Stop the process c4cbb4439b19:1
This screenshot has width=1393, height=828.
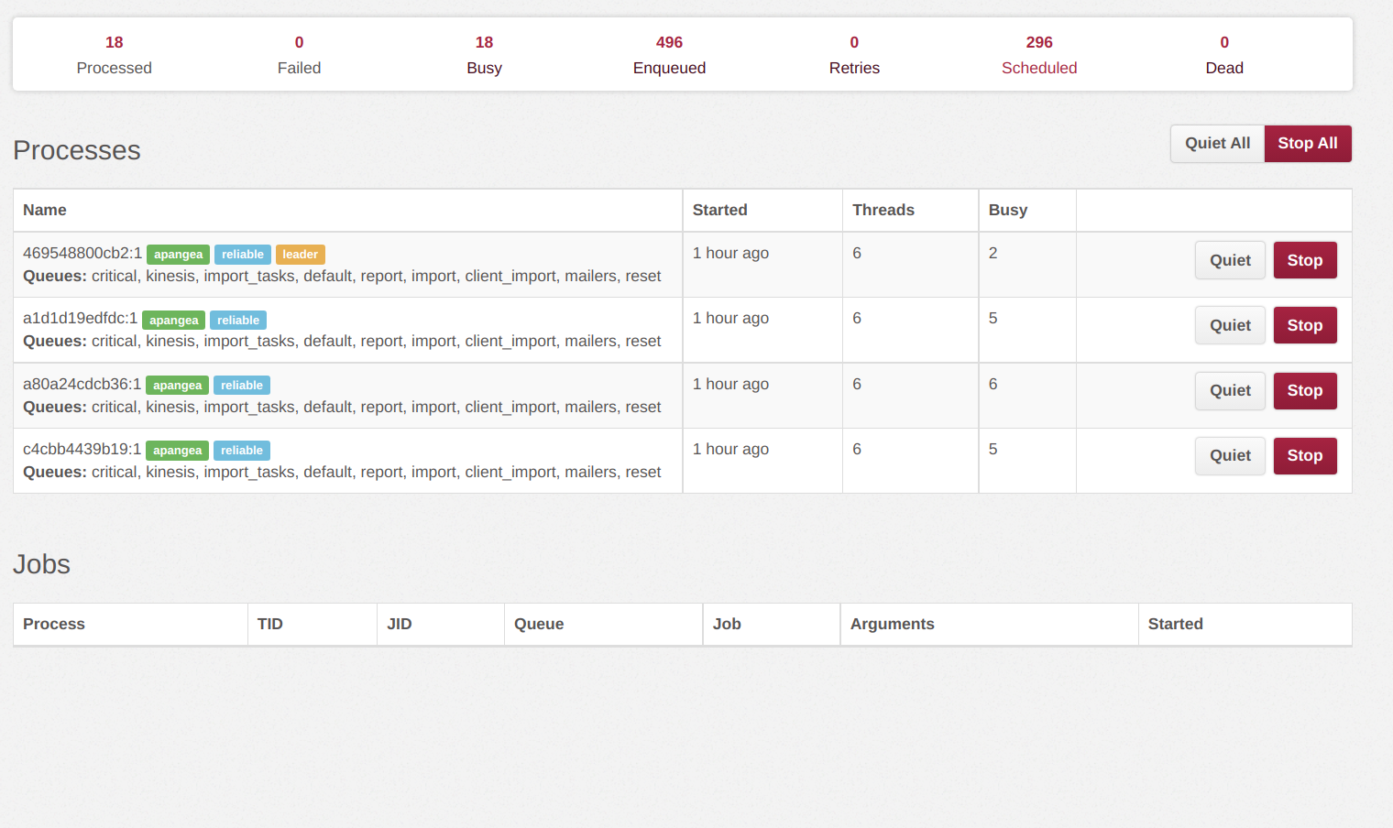click(x=1305, y=455)
